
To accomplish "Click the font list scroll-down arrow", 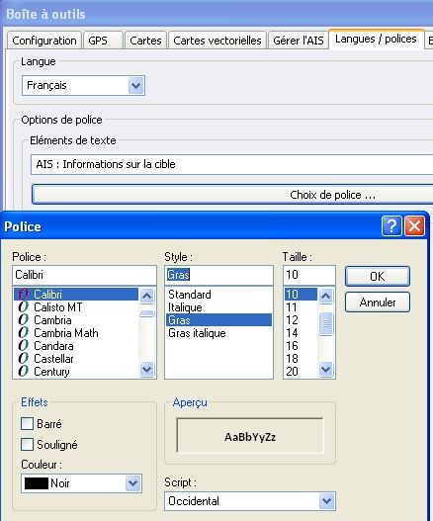I will click(x=147, y=369).
